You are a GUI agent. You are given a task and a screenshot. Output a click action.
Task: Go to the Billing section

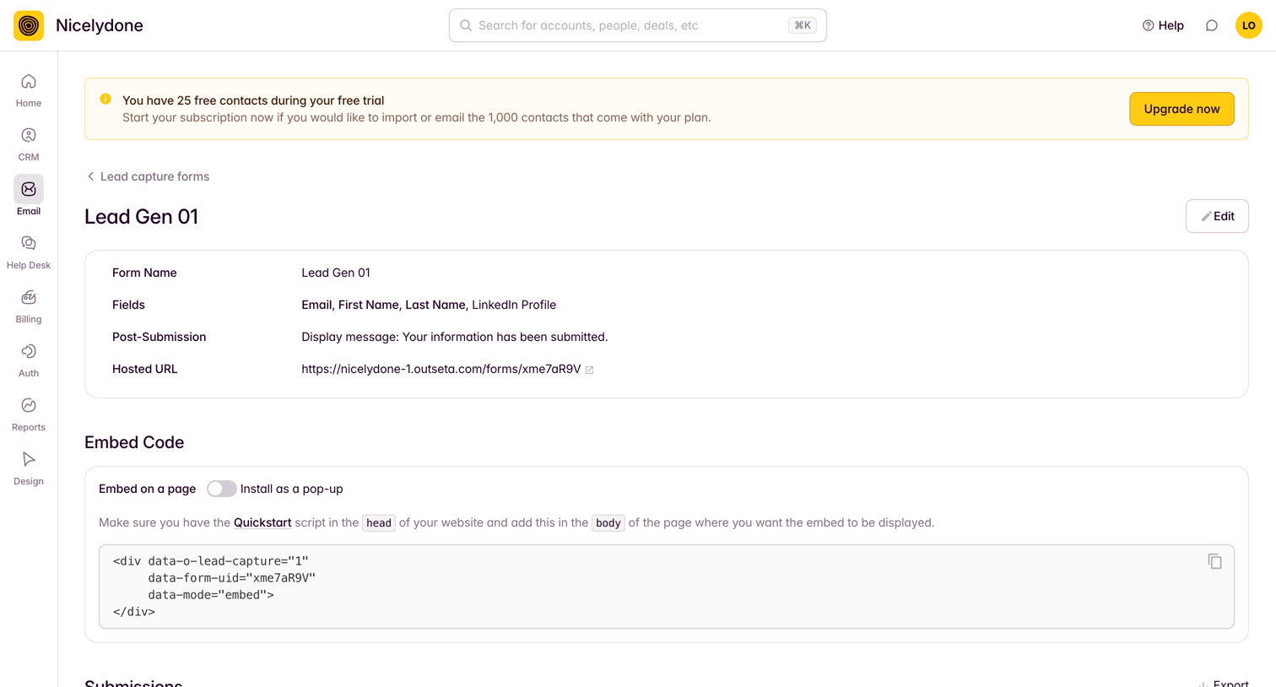pos(29,306)
